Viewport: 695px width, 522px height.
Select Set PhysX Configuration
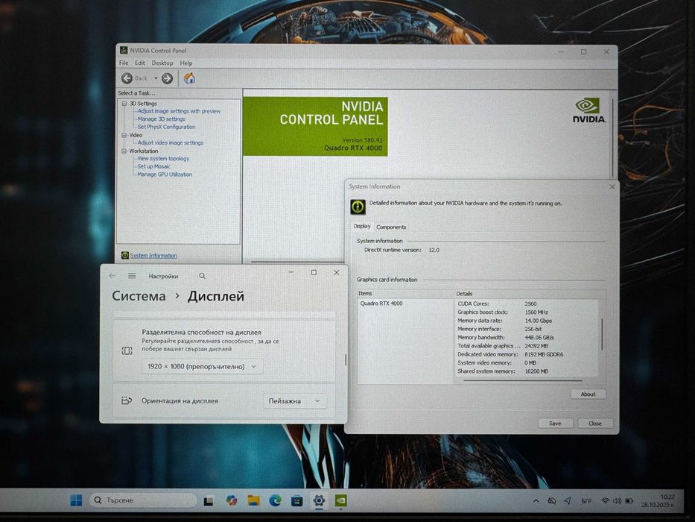(166, 127)
